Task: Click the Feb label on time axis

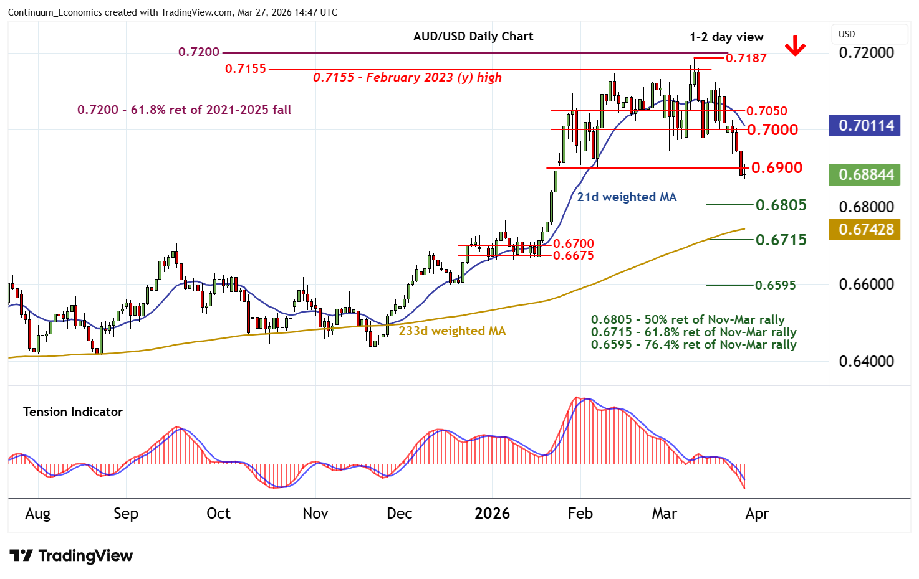Action: [x=580, y=514]
